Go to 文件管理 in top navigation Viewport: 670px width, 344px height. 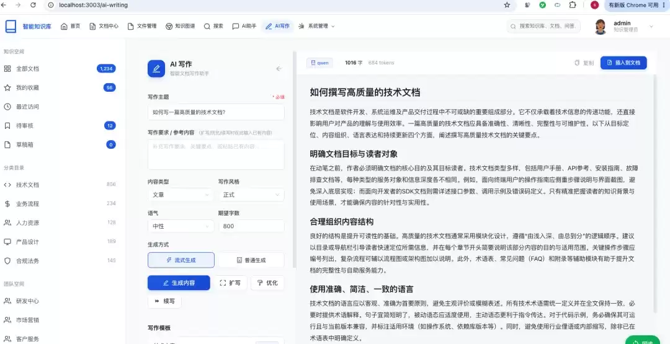[x=142, y=26]
